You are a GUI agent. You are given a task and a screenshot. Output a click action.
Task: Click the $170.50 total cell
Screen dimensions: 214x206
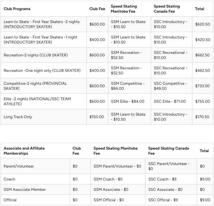coord(202,117)
